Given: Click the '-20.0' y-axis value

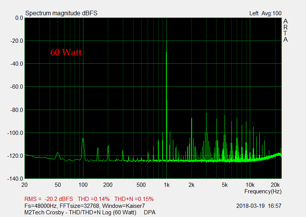Looking at the screenshot, I should (16, 41).
